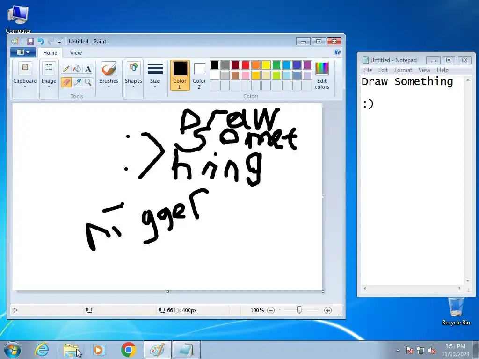Click the Action Center flag tray icon
The image size is (479, 359).
click(x=409, y=350)
